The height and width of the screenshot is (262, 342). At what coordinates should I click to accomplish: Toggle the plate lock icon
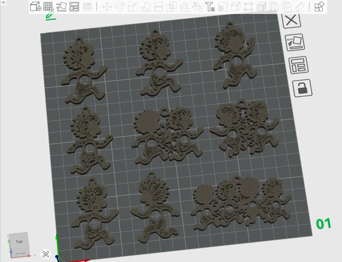tap(302, 88)
